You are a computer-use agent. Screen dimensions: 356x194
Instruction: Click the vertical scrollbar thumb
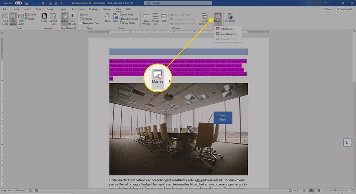(x=354, y=57)
